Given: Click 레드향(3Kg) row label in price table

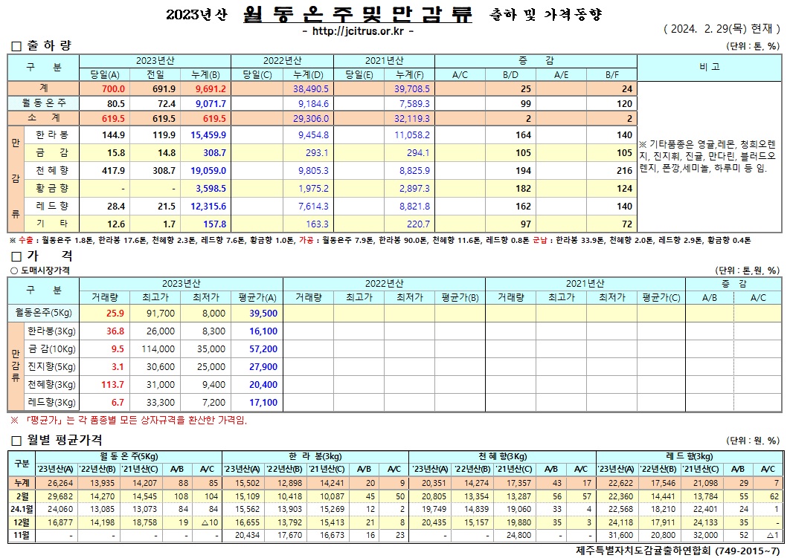Looking at the screenshot, I should click(x=51, y=403).
